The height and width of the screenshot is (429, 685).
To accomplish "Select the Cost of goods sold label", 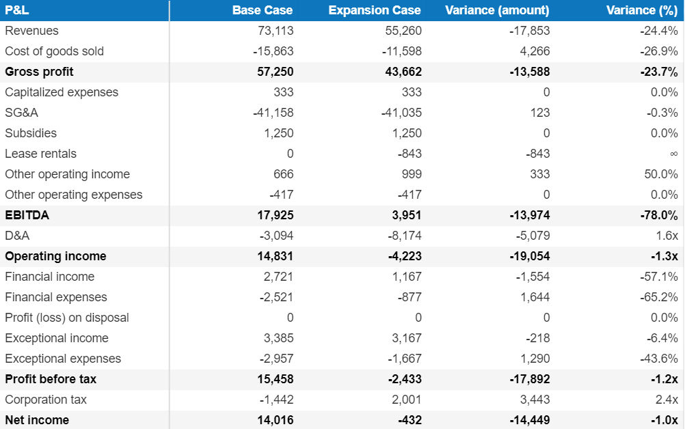I will click(x=54, y=51).
